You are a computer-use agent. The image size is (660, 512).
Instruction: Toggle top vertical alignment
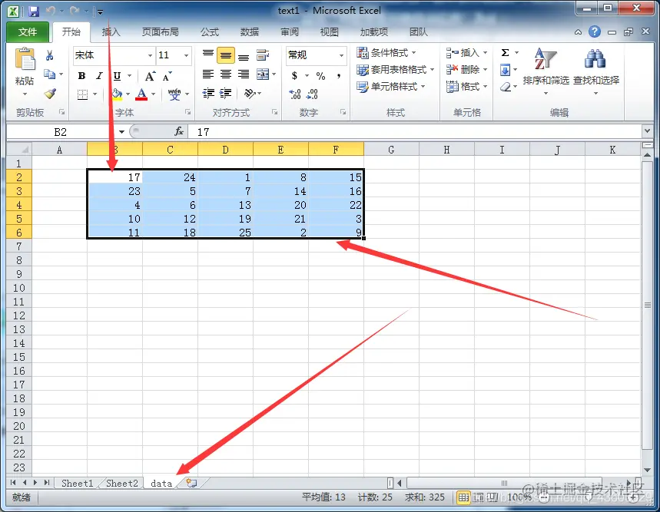pos(208,55)
